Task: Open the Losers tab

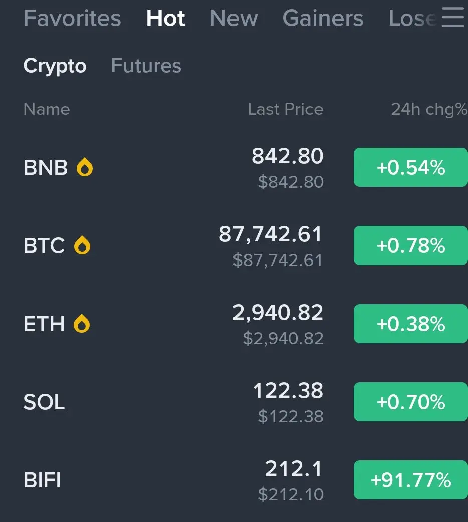Action: tap(413, 18)
